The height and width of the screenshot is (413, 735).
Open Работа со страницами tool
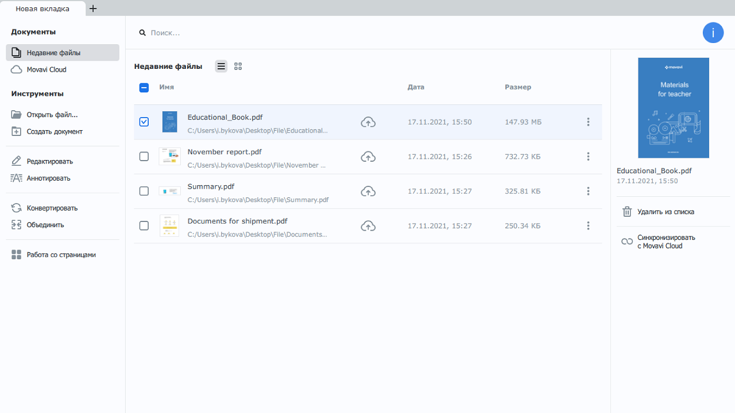63,255
